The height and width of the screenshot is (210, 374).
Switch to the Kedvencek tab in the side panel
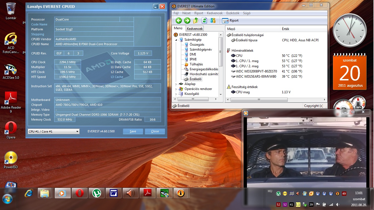pos(195,28)
